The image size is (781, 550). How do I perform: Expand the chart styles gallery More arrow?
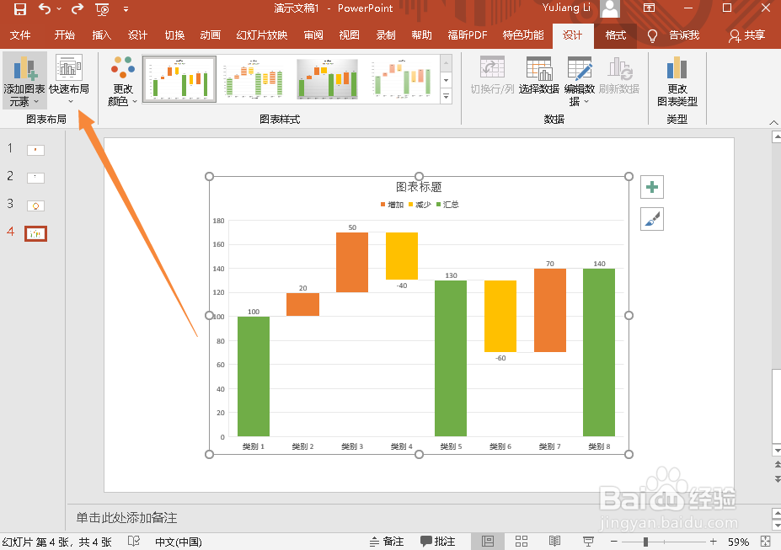click(x=447, y=96)
